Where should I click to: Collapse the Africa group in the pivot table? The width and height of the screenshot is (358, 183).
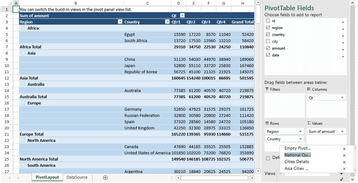[24, 28]
